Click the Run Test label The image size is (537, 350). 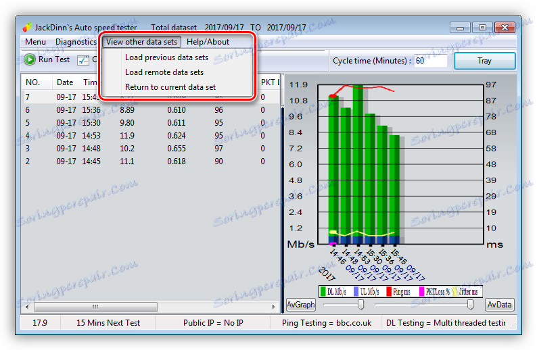[x=54, y=59]
